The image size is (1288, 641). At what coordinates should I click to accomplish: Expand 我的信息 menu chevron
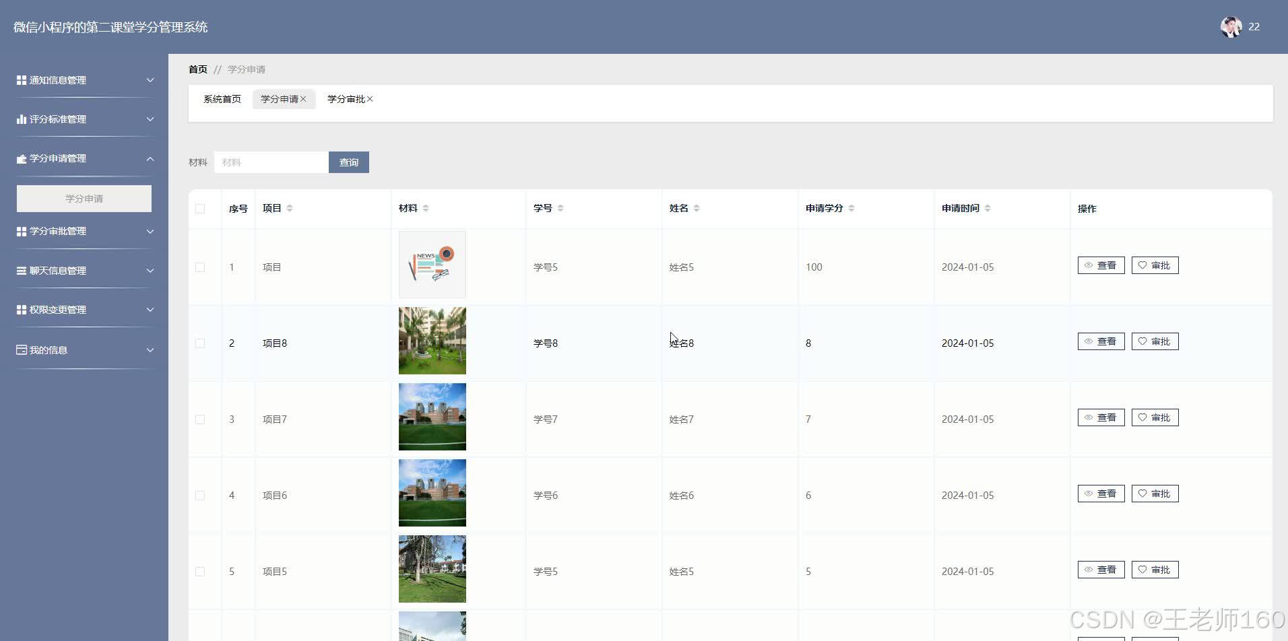click(150, 350)
